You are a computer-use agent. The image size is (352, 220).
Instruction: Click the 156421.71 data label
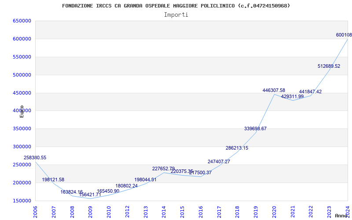pyautogui.click(x=90, y=195)
